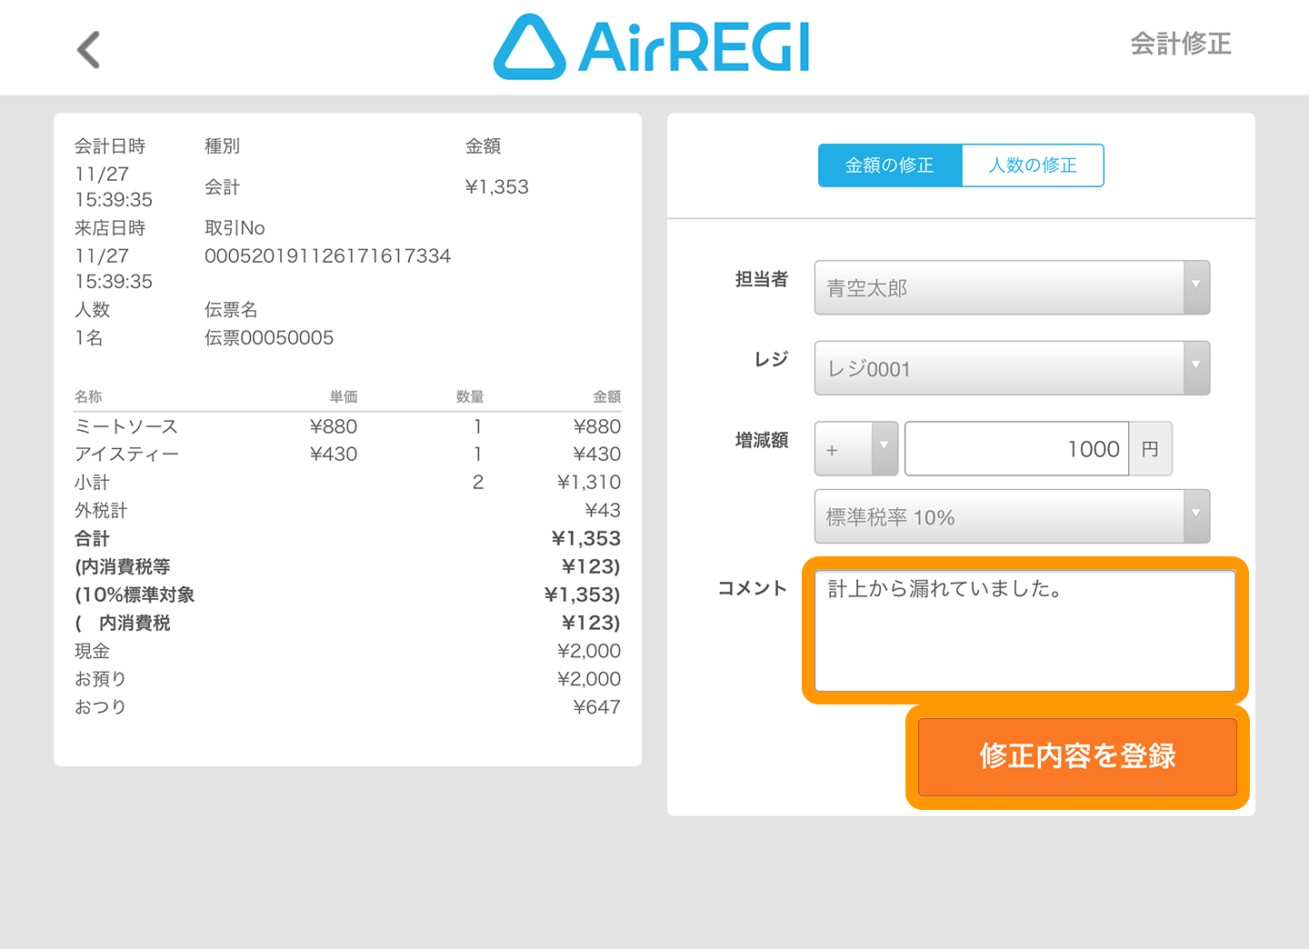Open the 担当者 dropdown showing 青空太郎

tap(1012, 288)
